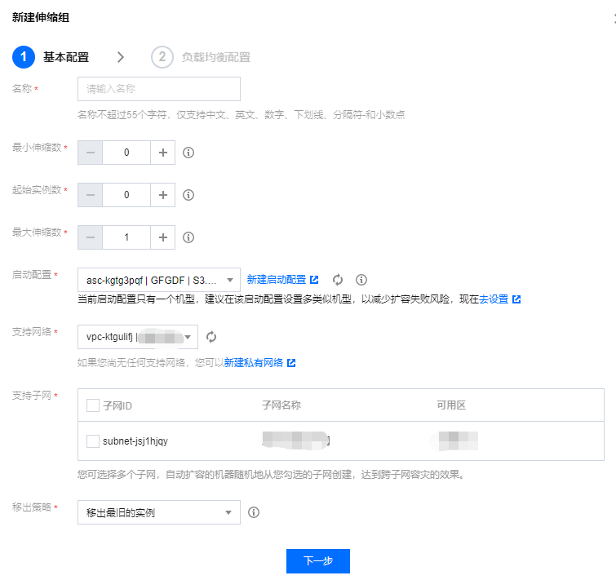Click info icon next to 最小伸缩数
The image size is (616, 580).
click(188, 153)
